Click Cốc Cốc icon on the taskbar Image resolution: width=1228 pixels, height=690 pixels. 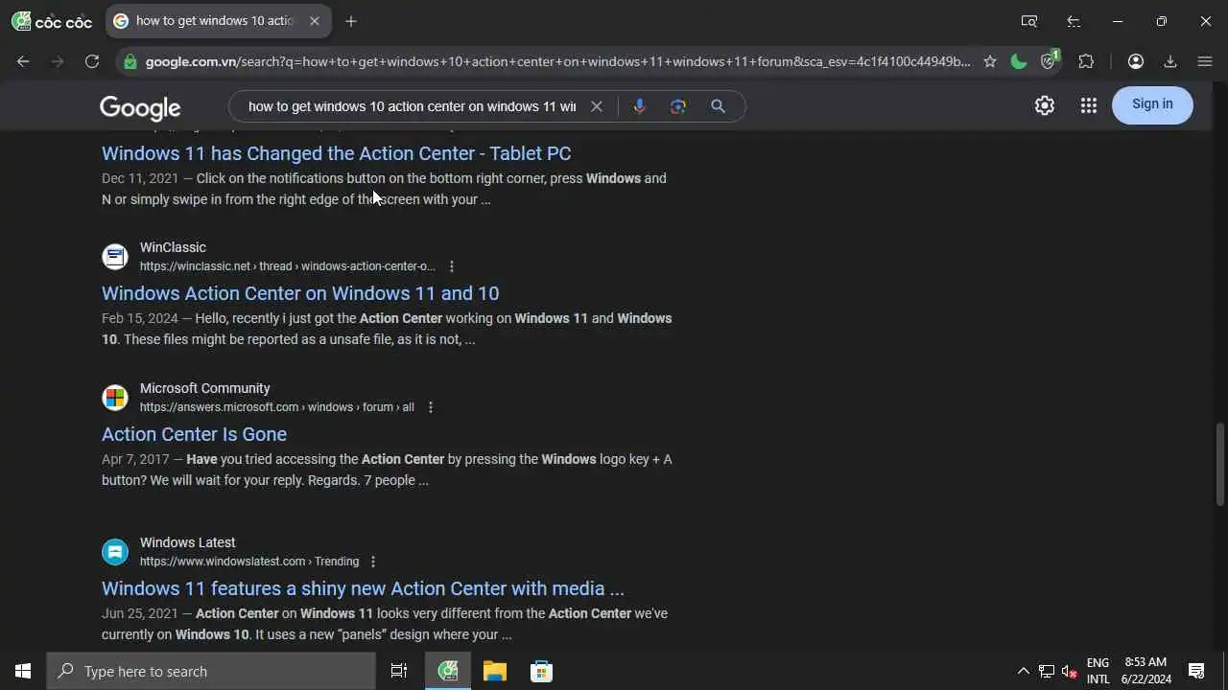[448, 671]
